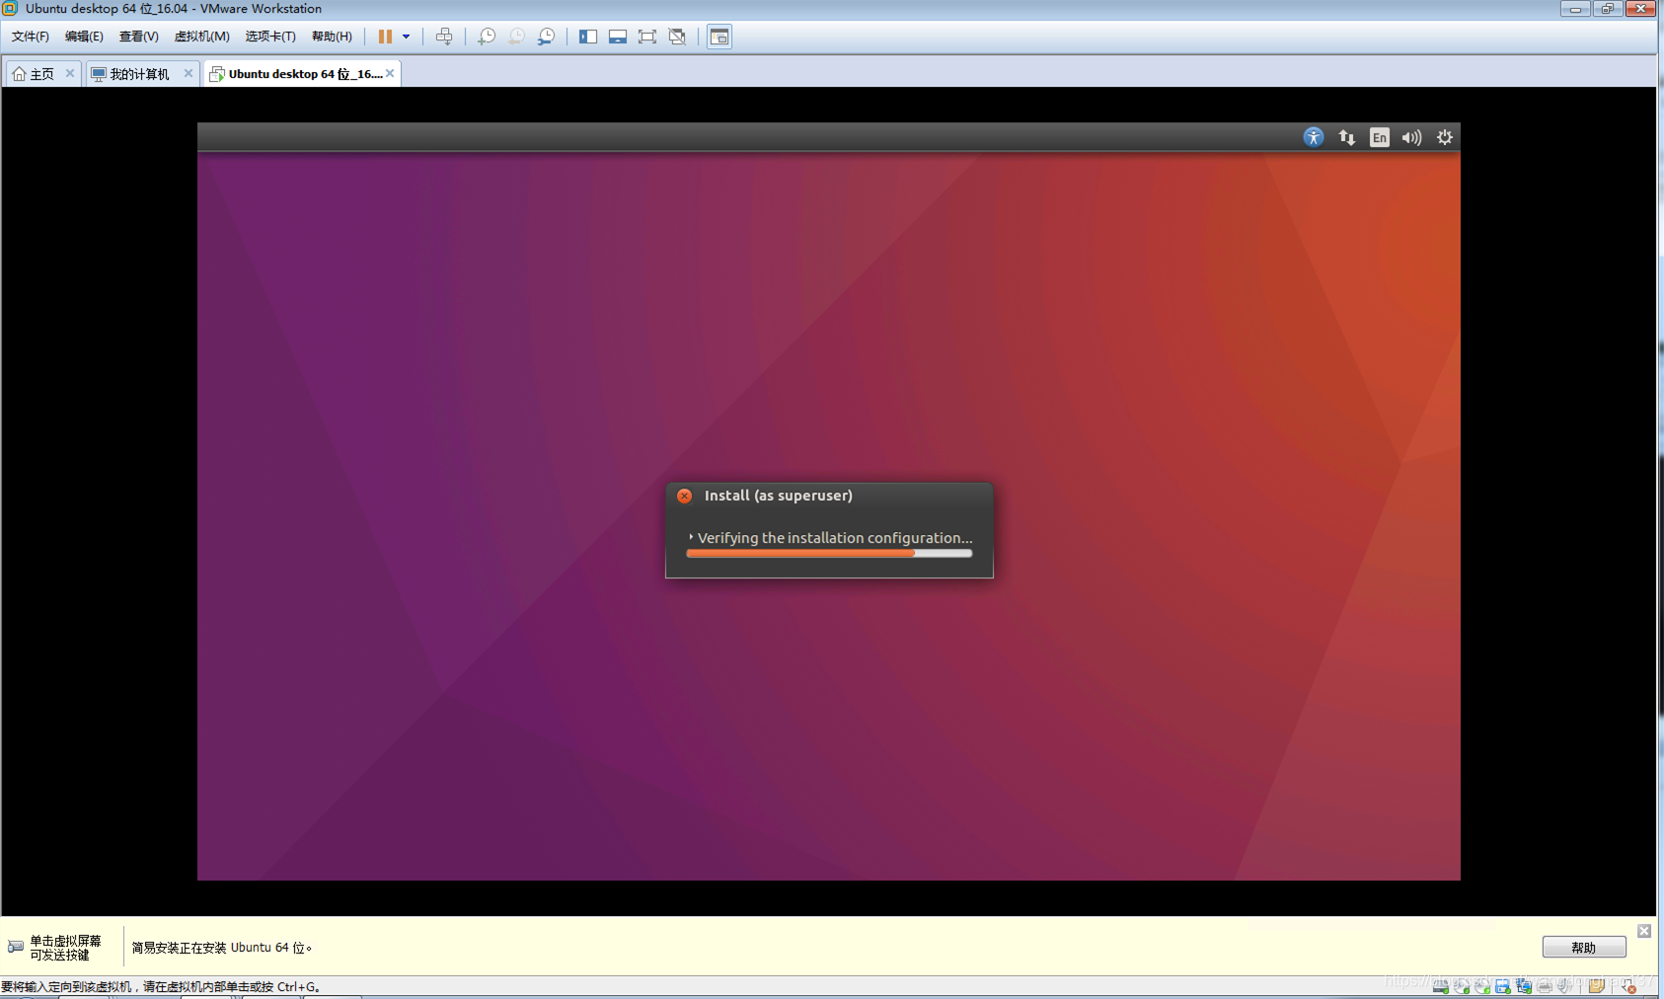Click the Ctrl+G input redirect status text
This screenshot has width=1664, height=999.
click(x=161, y=986)
